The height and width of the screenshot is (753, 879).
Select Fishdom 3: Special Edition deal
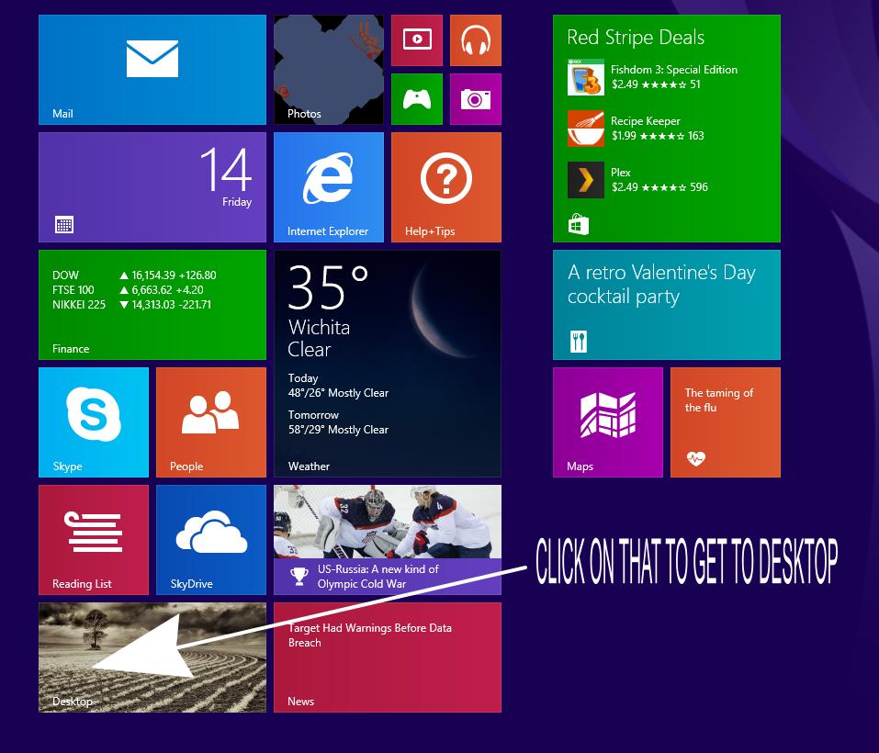click(x=653, y=77)
